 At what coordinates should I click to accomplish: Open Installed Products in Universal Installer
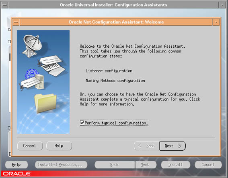tap(61, 165)
